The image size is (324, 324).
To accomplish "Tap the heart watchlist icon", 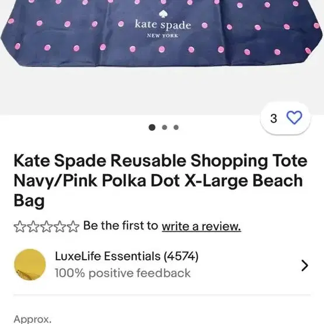I will (294, 117).
